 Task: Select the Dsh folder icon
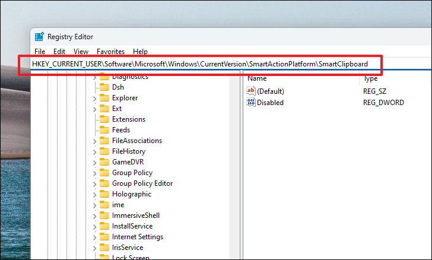click(x=104, y=87)
